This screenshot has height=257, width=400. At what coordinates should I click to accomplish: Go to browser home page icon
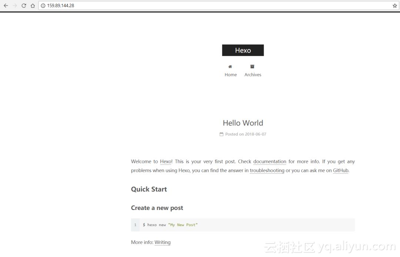coord(33,6)
